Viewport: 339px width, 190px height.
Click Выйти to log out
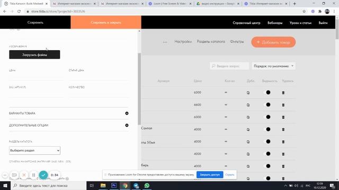(323, 23)
